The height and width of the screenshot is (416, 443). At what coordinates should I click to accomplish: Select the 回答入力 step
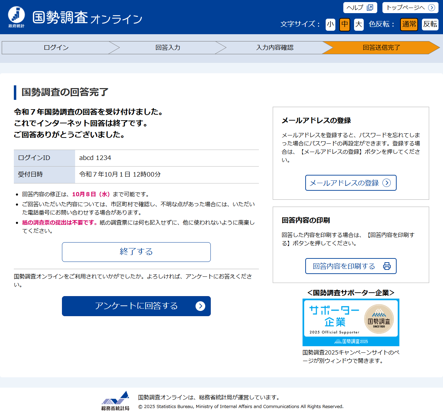click(x=168, y=48)
